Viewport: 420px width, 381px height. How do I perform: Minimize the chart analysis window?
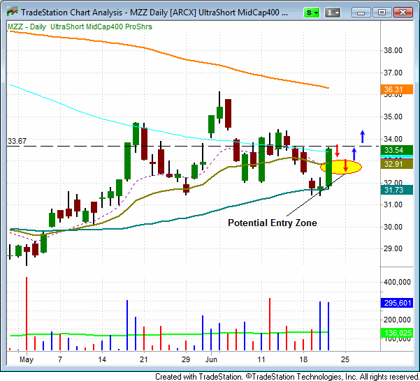[x=361, y=13]
